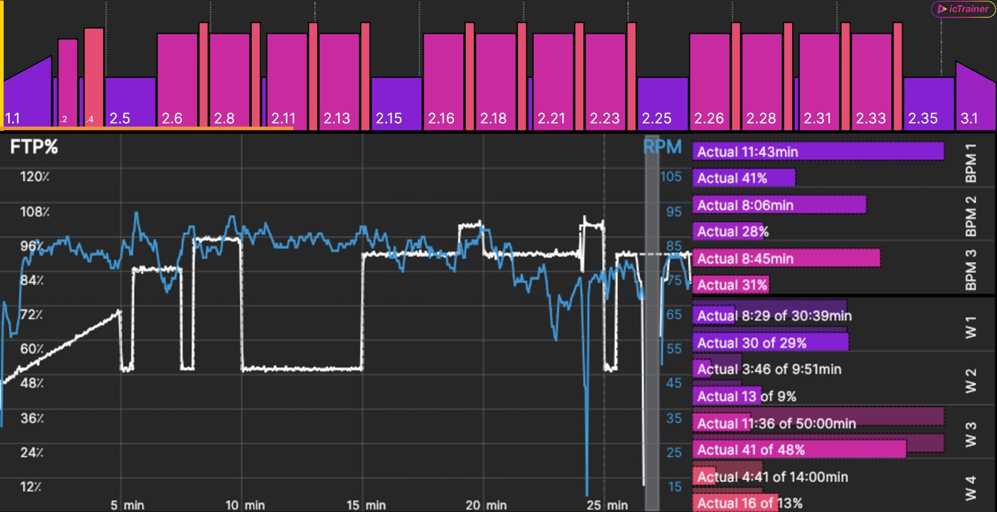The width and height of the screenshot is (997, 512).
Task: Select interval segment 2.31
Action: 819,83
